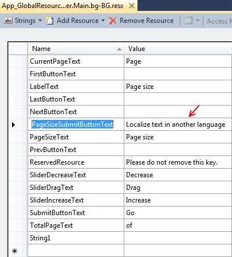
Task: Select the PageSizeText name cell
Action: click(76, 137)
